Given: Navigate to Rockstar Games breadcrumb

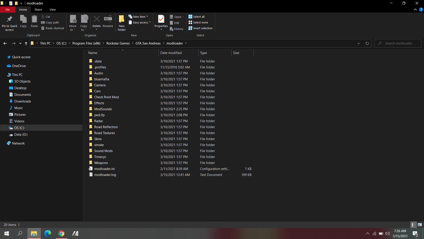Looking at the screenshot, I should pos(118,43).
